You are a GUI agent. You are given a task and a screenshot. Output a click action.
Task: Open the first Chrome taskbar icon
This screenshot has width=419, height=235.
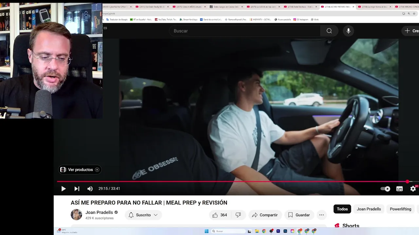coord(264,231)
